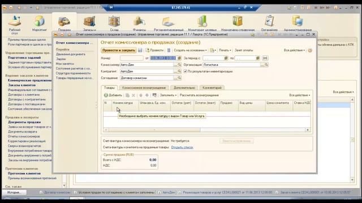This screenshot has height=203, width=362.
Task: Open the Органайзер section
Action: [269, 24]
